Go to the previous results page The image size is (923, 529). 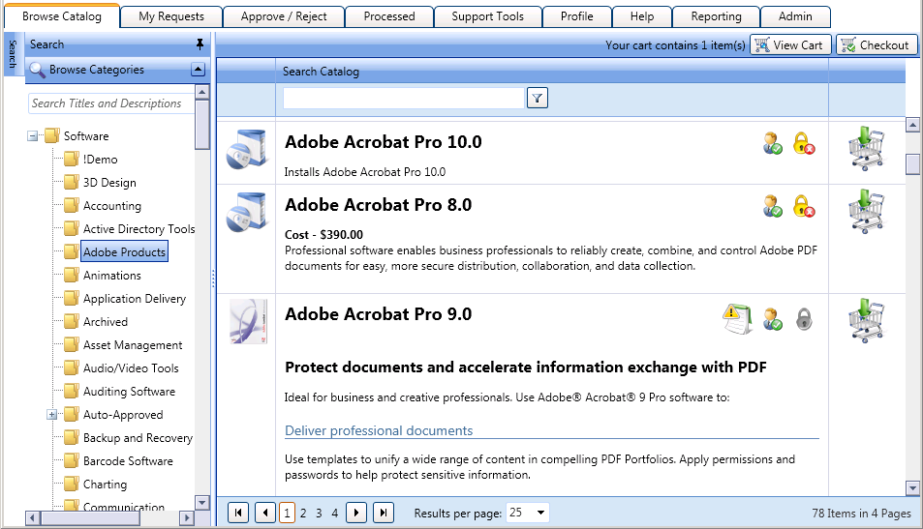click(265, 513)
